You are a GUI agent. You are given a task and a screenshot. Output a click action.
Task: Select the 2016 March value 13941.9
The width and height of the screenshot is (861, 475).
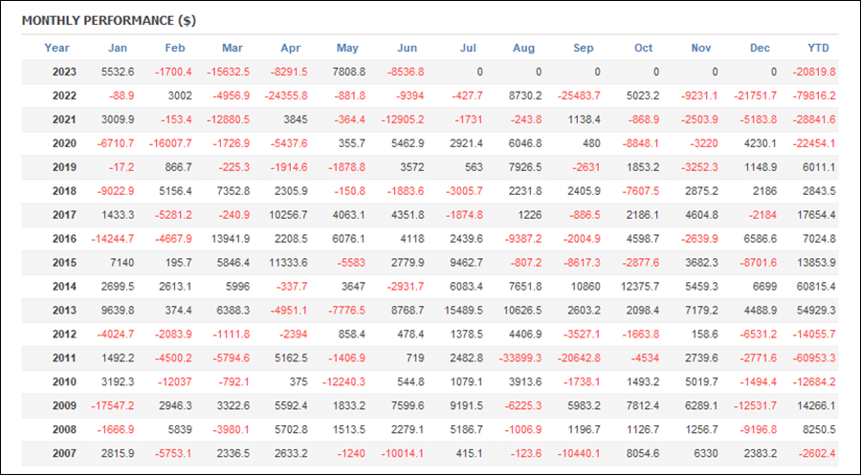[230, 239]
